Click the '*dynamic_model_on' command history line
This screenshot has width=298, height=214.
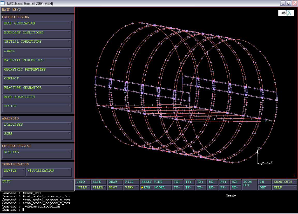coord(42,206)
